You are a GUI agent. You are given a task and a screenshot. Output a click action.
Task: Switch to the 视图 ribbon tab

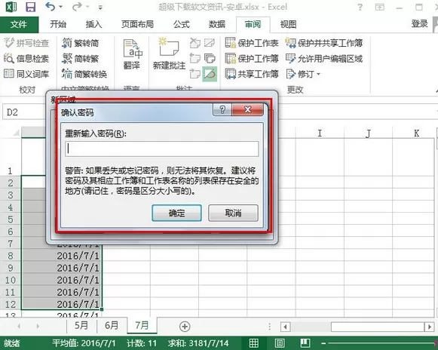tap(288, 25)
